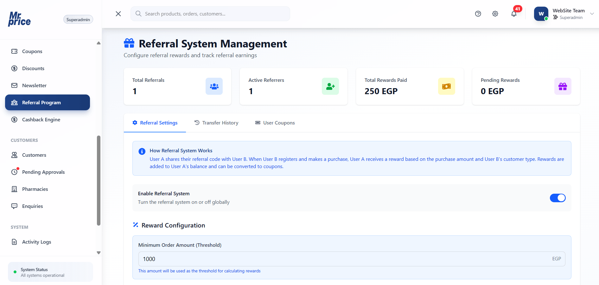
Task: Close the sidebar with the X icon
Action: (x=118, y=14)
